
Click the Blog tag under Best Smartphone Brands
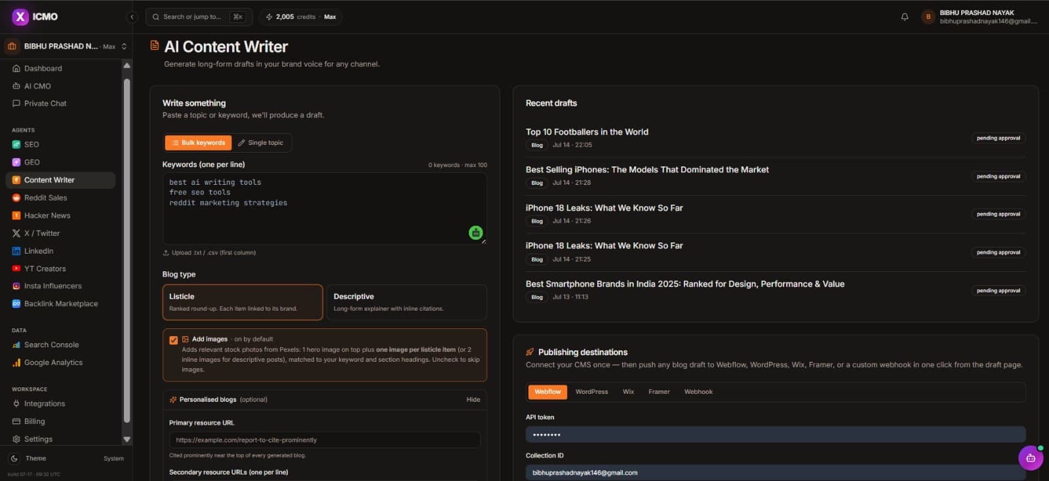click(537, 298)
